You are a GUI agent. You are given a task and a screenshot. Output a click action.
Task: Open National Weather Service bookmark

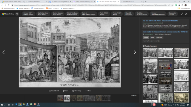click(x=23, y=8)
